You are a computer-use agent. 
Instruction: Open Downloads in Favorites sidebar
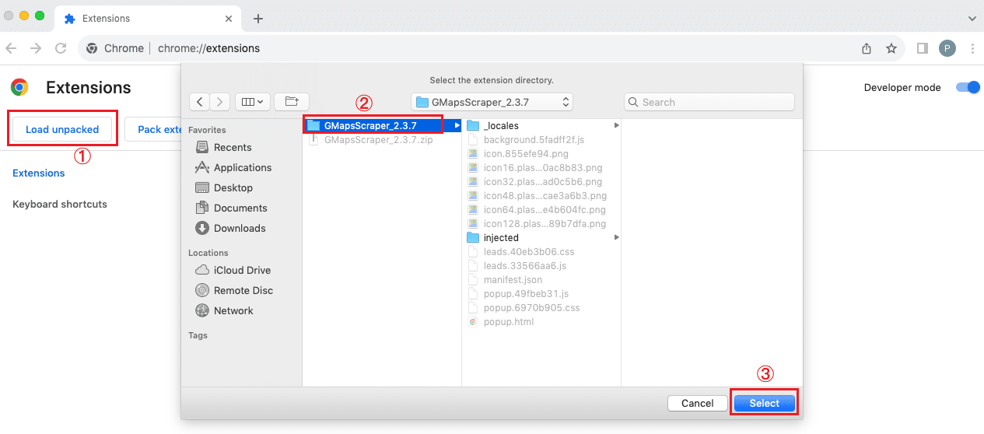pyautogui.click(x=241, y=228)
